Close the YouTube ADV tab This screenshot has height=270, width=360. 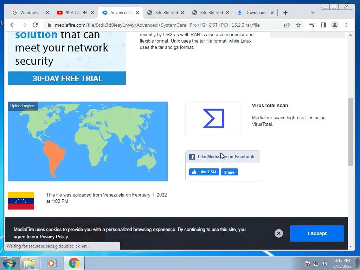tap(92, 13)
